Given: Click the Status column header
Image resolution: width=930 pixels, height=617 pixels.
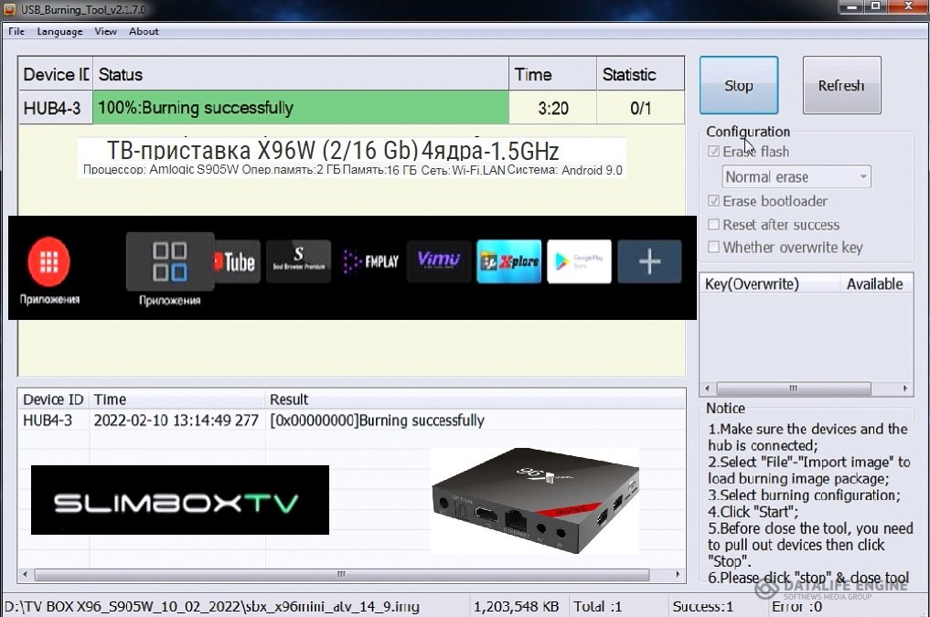Looking at the screenshot, I should pyautogui.click(x=301, y=75).
